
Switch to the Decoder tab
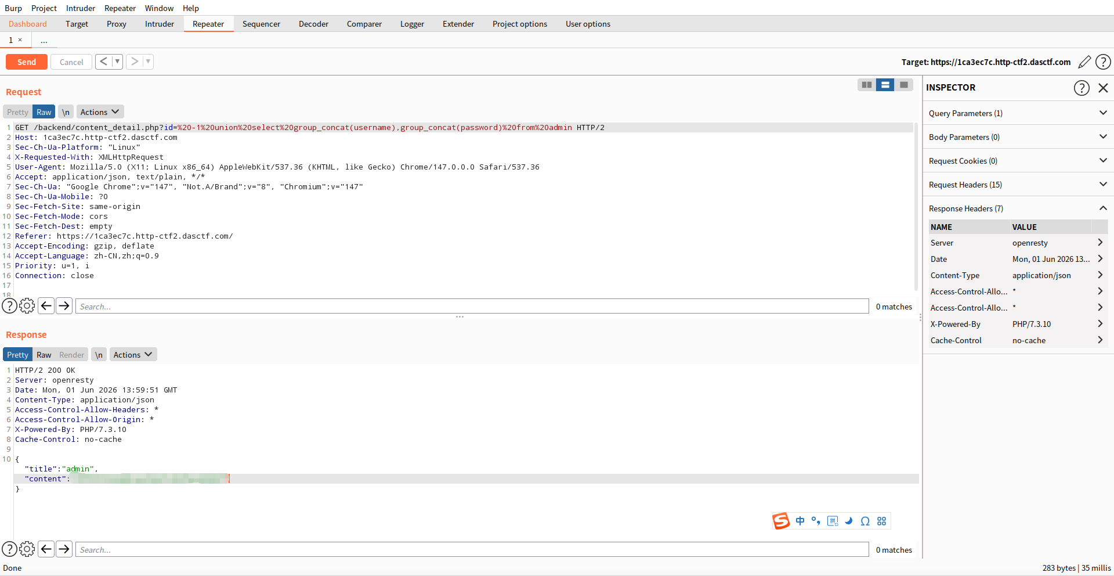point(313,24)
